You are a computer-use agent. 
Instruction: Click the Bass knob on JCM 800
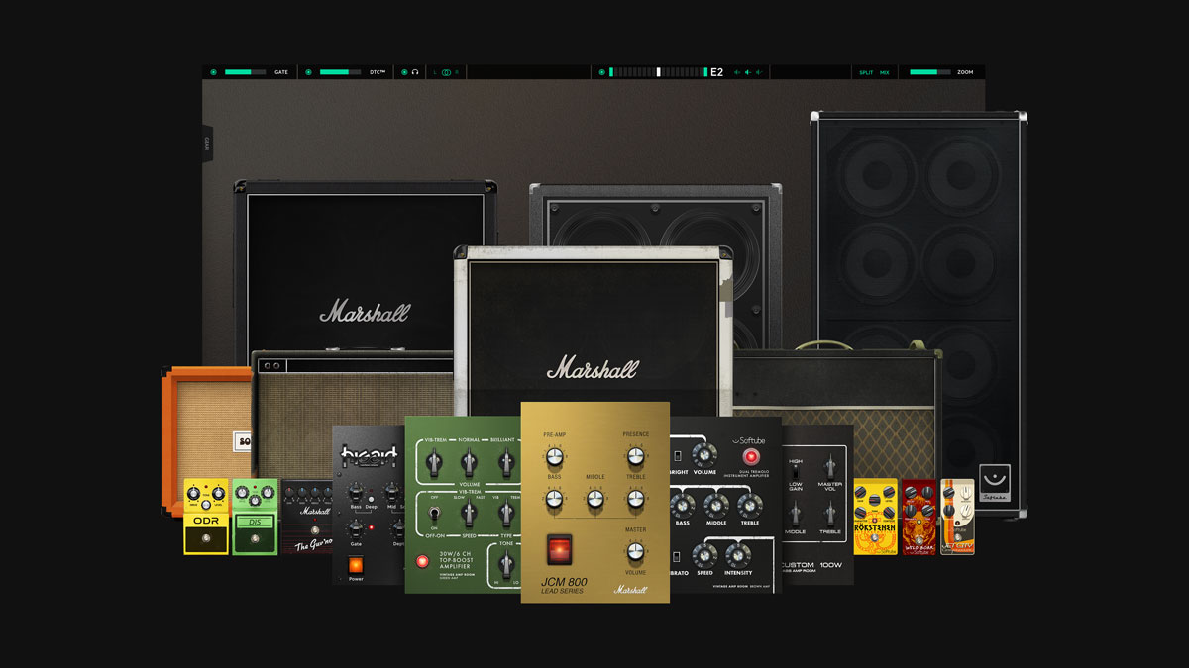click(x=554, y=500)
